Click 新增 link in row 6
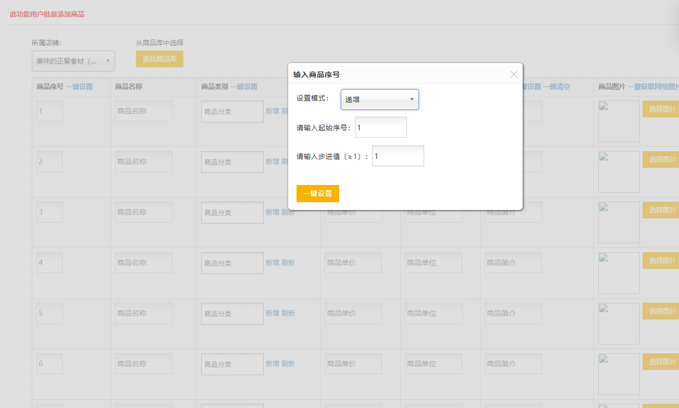The width and height of the screenshot is (679, 408). 273,364
